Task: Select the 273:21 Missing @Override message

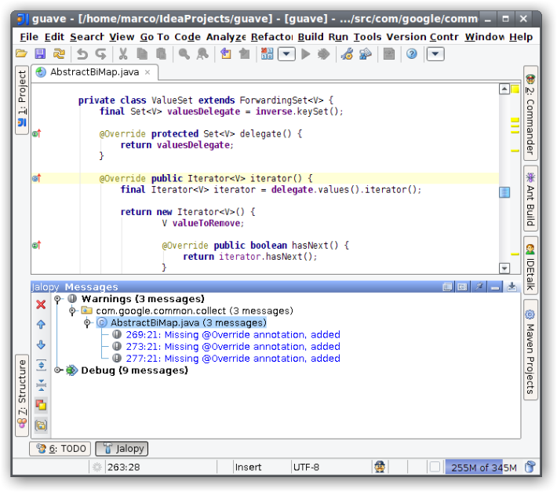Action: click(233, 347)
